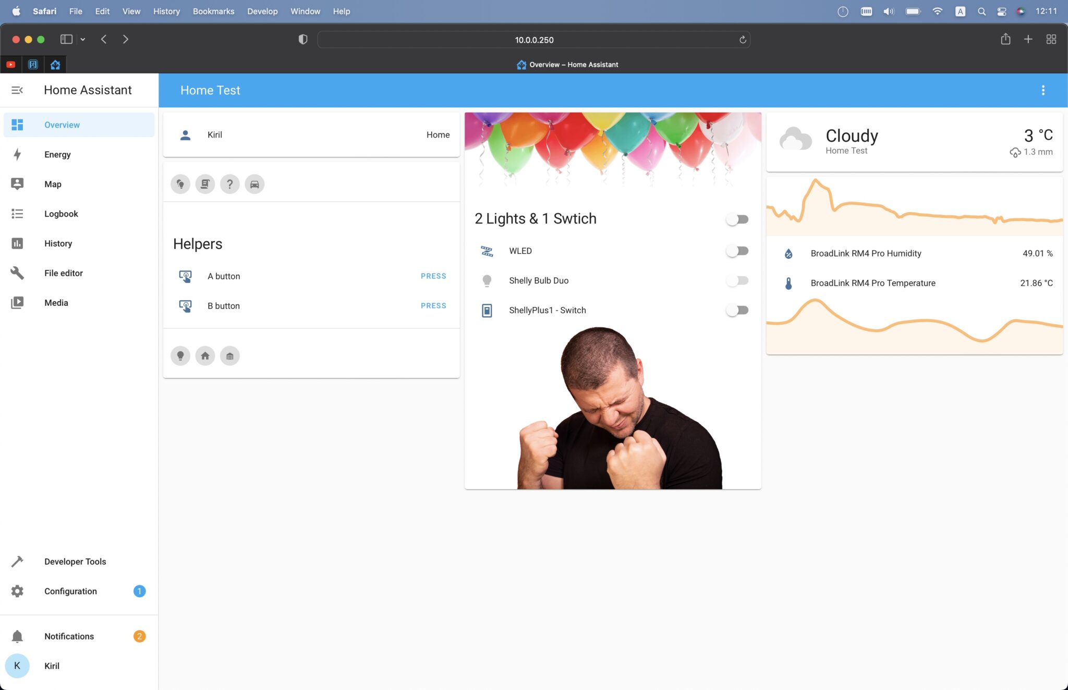The width and height of the screenshot is (1068, 690).
Task: Open the File editor wrench icon
Action: (17, 273)
